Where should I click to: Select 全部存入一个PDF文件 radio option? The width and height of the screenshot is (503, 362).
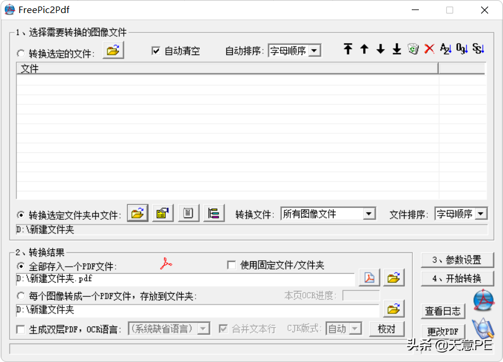tap(21, 265)
